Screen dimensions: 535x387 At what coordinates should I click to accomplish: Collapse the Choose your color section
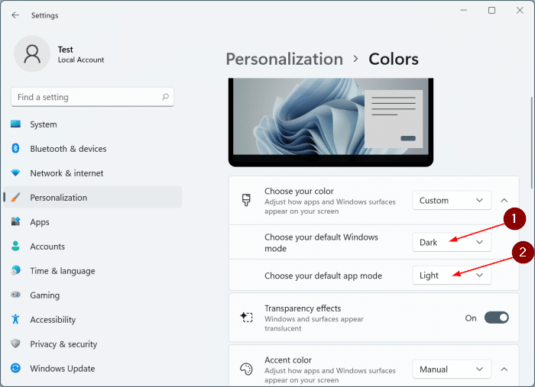(x=504, y=200)
